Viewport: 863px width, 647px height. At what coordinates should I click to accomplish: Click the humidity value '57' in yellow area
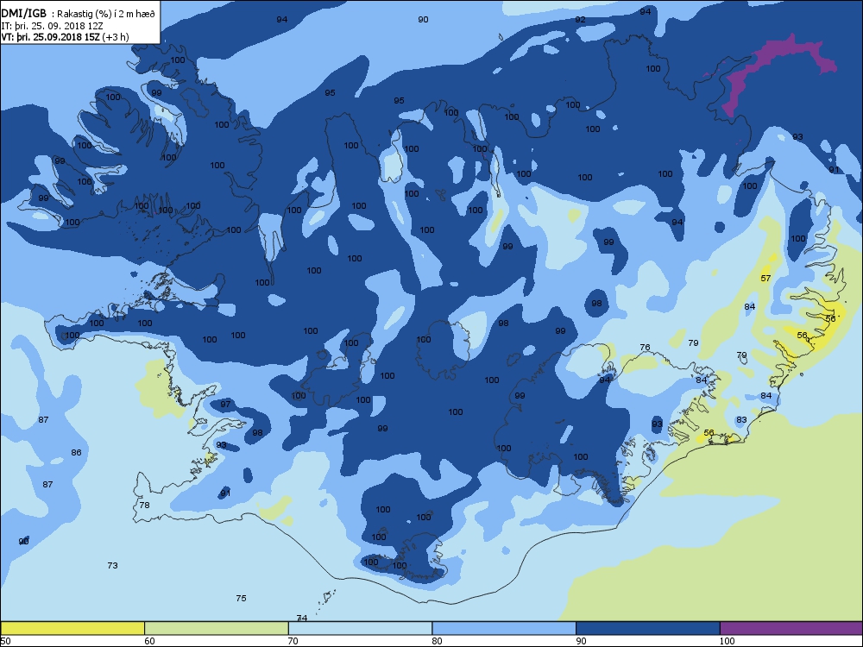(x=765, y=278)
